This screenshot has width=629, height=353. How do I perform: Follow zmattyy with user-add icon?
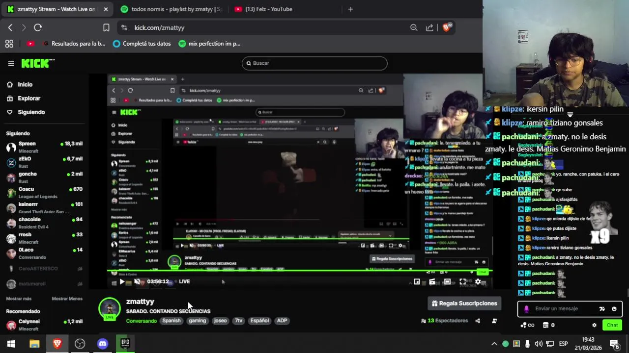point(494,321)
